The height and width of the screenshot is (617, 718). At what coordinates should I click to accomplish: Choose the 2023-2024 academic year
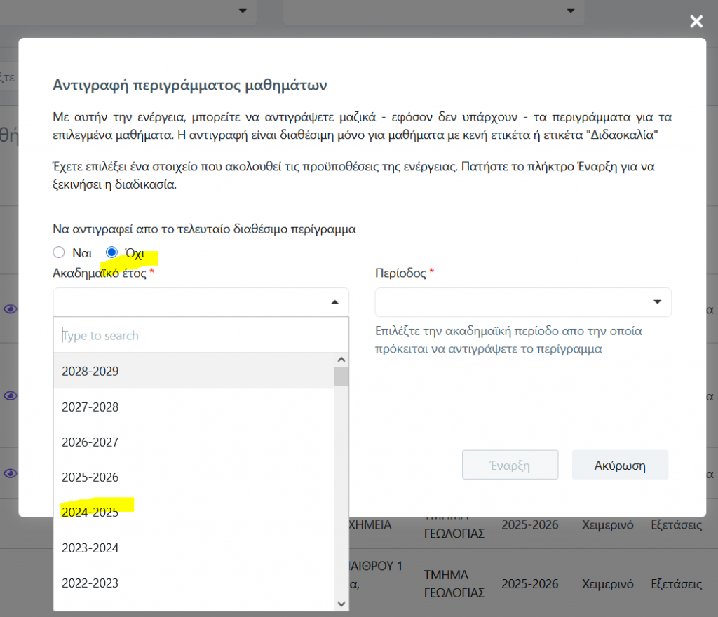[x=90, y=548]
